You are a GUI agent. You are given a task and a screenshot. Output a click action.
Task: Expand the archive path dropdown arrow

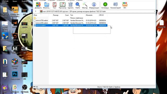click(154, 11)
